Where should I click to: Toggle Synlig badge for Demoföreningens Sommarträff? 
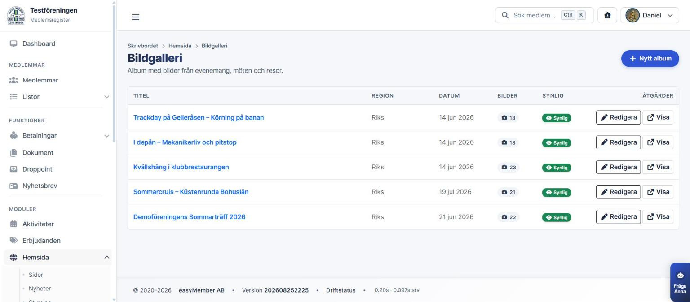pyautogui.click(x=557, y=217)
